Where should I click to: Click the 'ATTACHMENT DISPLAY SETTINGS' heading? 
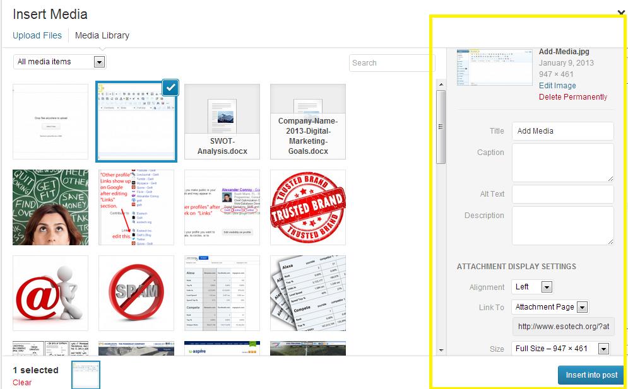pos(517,267)
